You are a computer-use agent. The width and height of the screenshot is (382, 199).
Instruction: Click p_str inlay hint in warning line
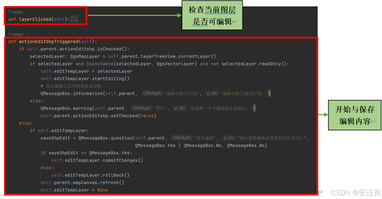(x=180, y=108)
